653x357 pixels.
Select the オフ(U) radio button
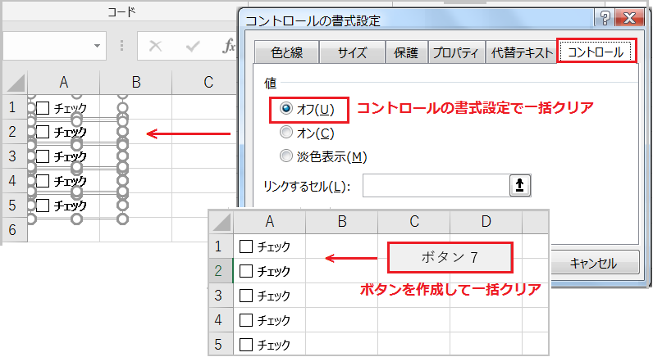(x=286, y=109)
